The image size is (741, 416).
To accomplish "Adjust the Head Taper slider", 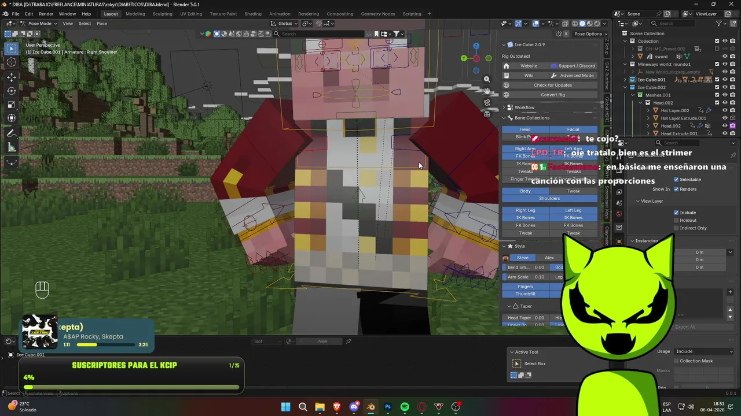I will coord(526,318).
